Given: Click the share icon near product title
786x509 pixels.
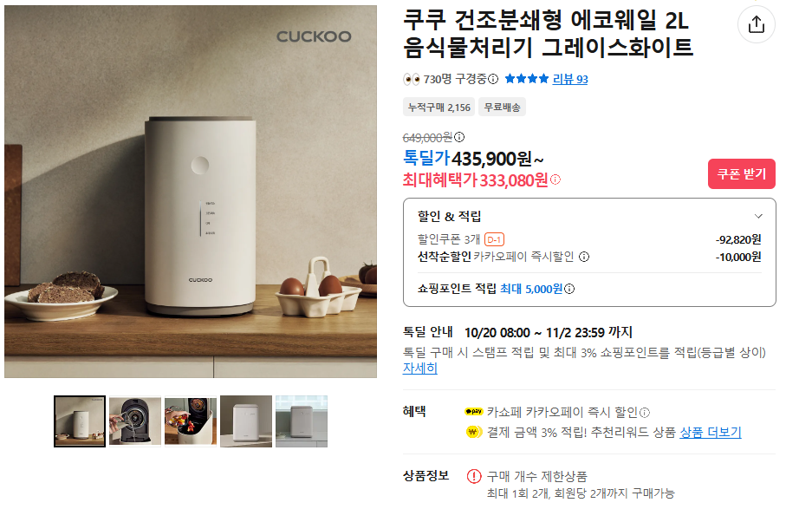Looking at the screenshot, I should [756, 23].
